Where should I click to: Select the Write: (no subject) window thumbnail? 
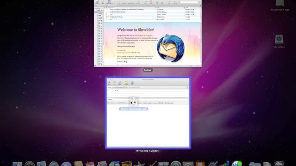coord(148,113)
